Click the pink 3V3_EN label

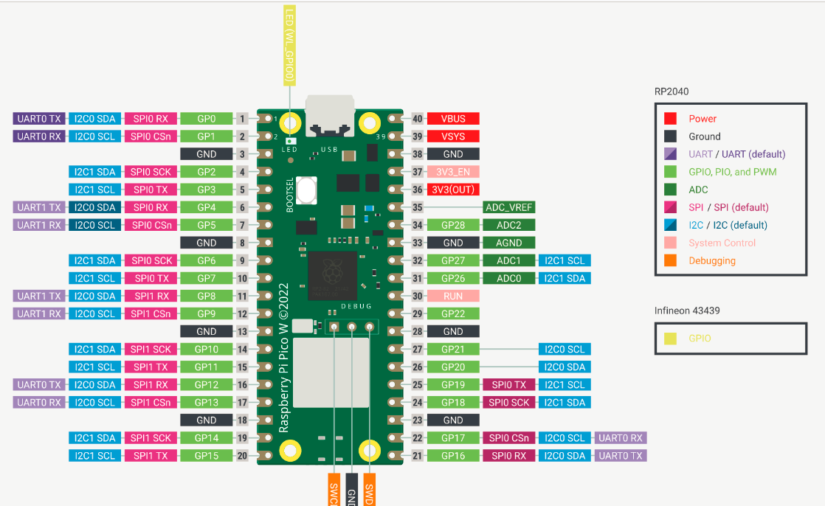tap(453, 172)
